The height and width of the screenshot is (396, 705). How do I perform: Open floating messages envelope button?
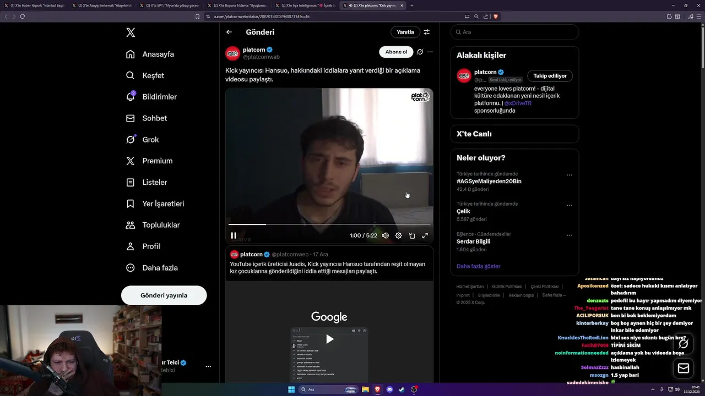coord(684,368)
